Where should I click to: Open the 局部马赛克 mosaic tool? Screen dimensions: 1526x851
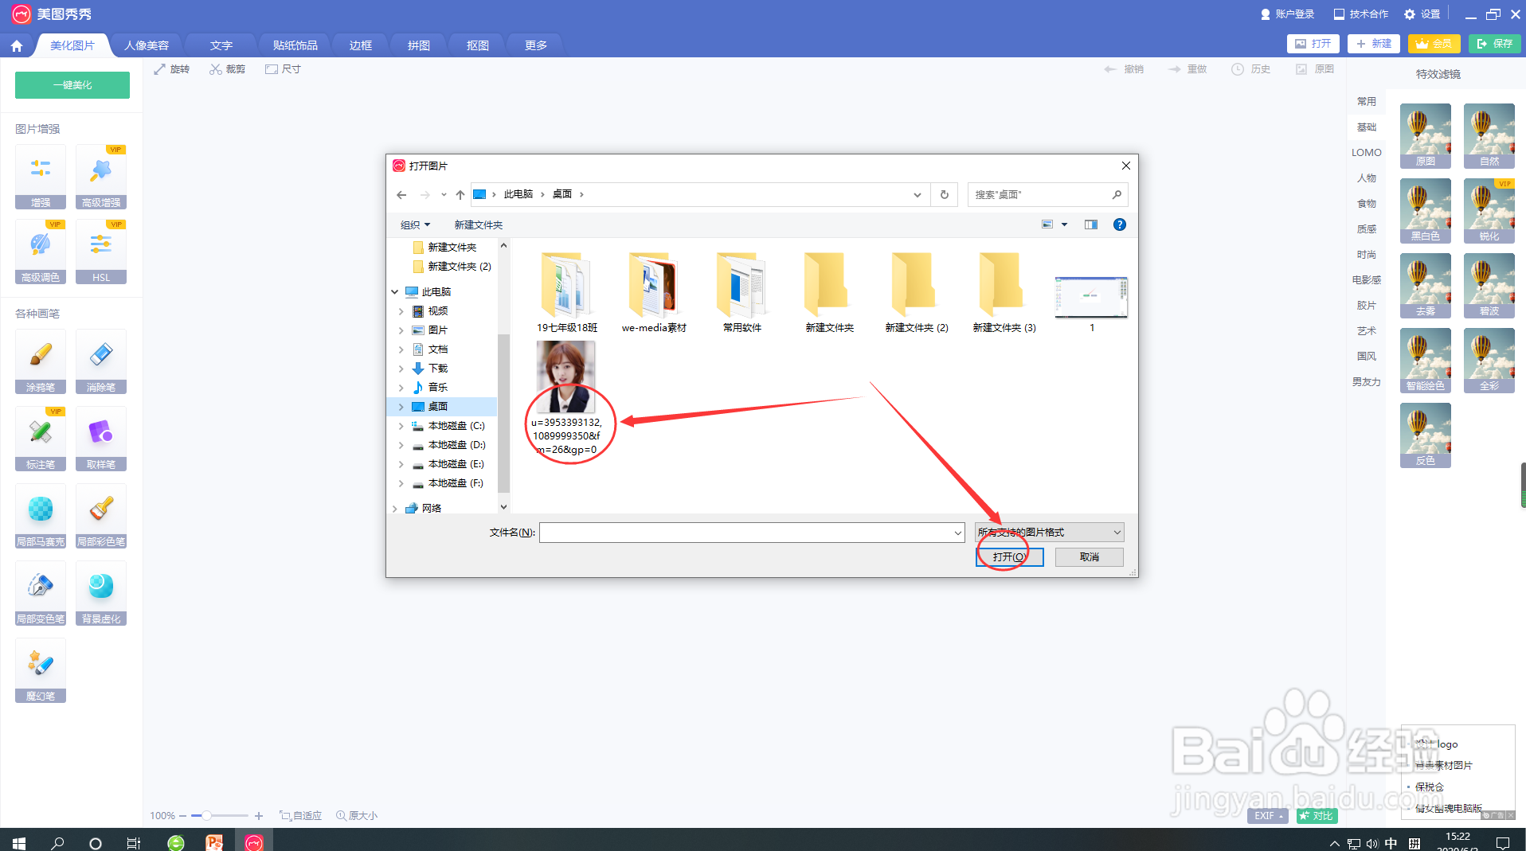click(40, 516)
